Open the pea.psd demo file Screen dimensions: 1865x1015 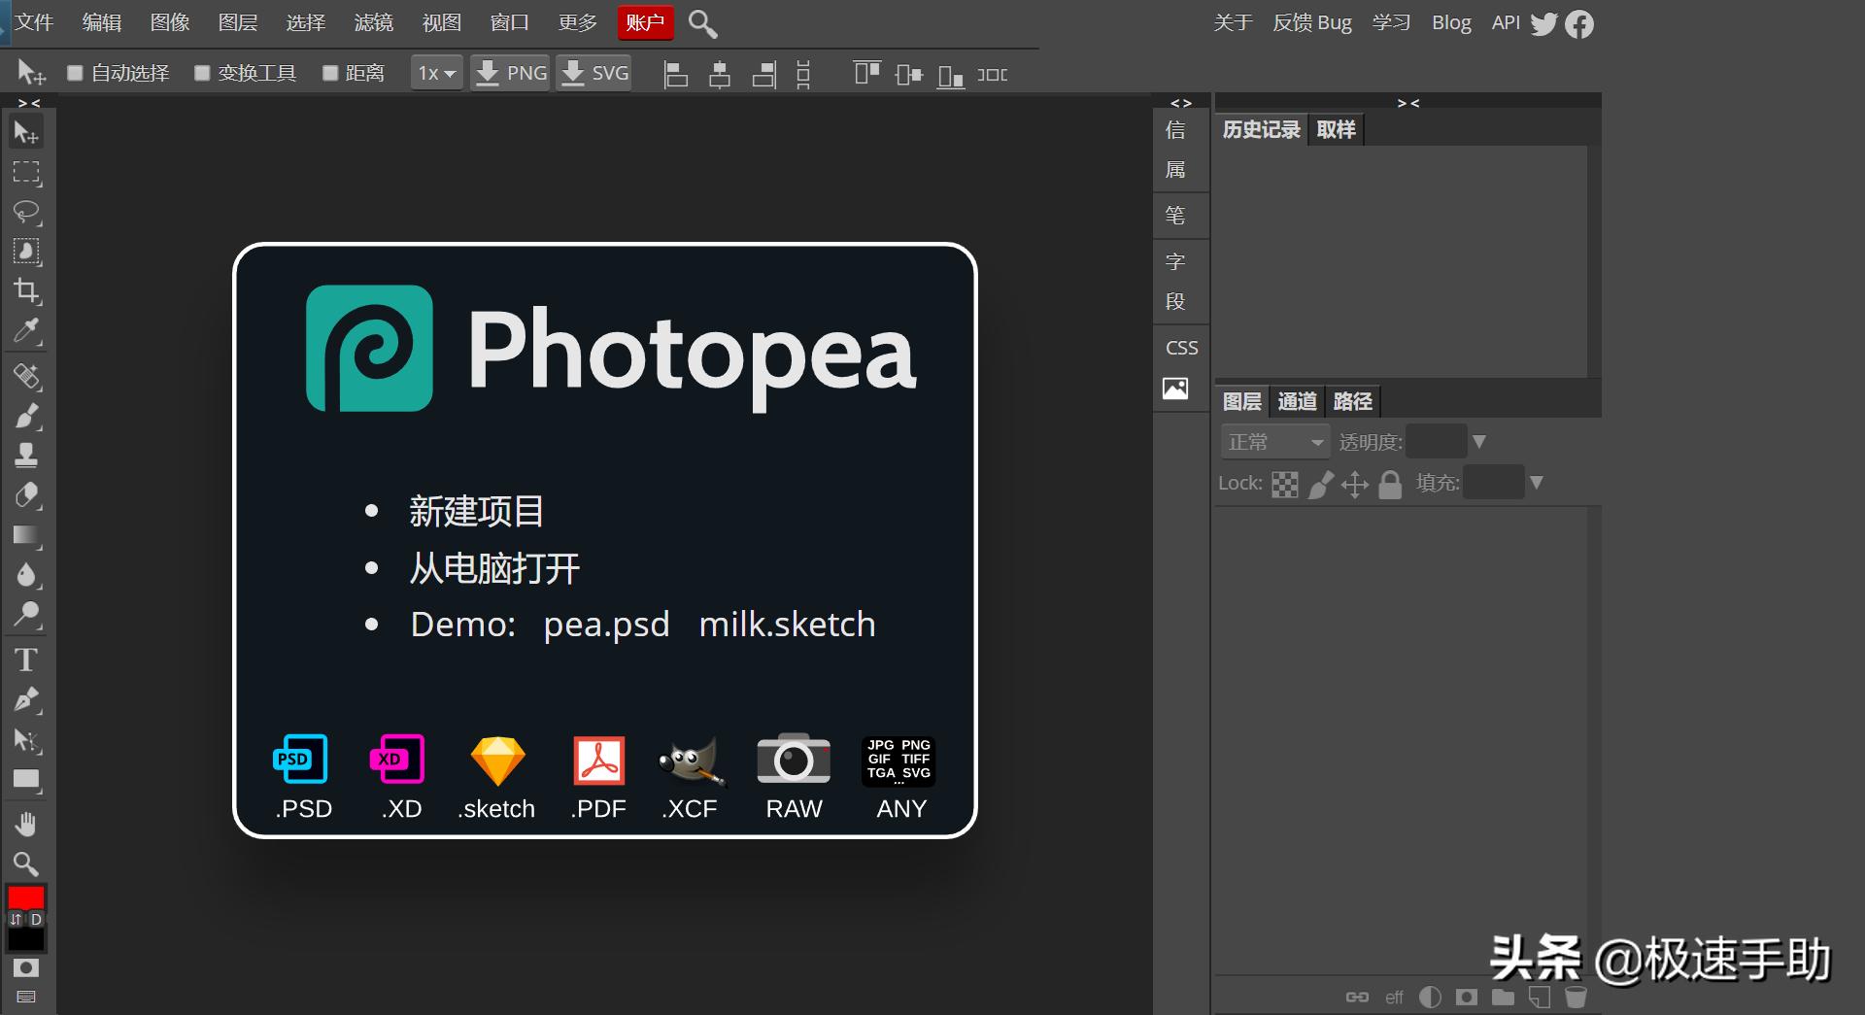(605, 625)
